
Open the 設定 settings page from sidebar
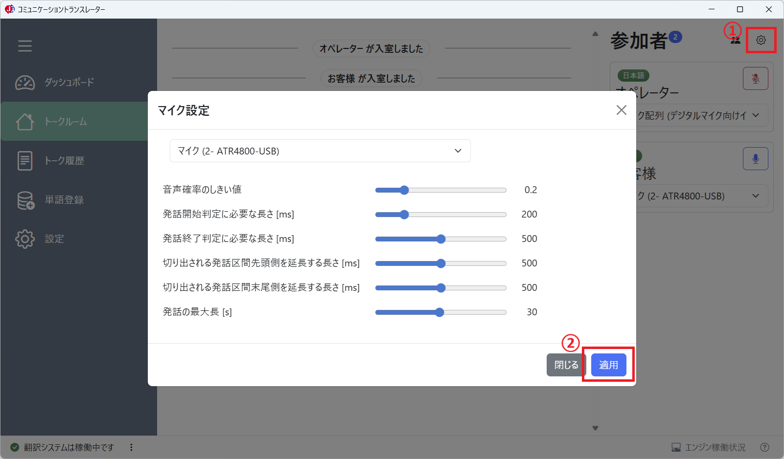click(25, 239)
